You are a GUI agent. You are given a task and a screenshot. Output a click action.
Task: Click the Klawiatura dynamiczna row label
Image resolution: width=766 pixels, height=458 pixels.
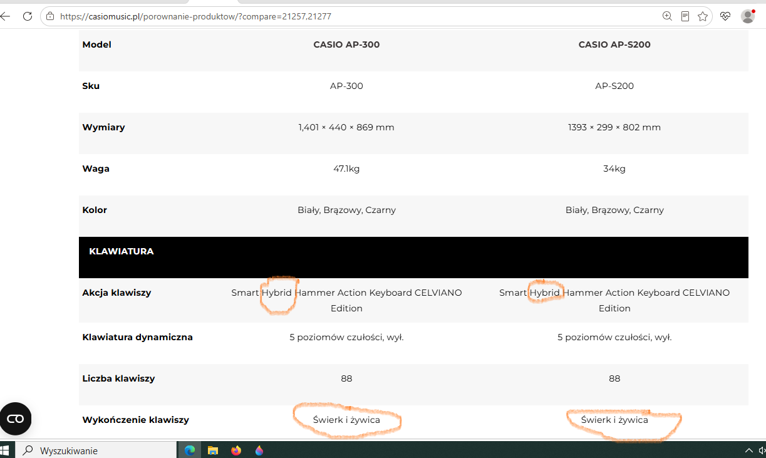click(137, 337)
